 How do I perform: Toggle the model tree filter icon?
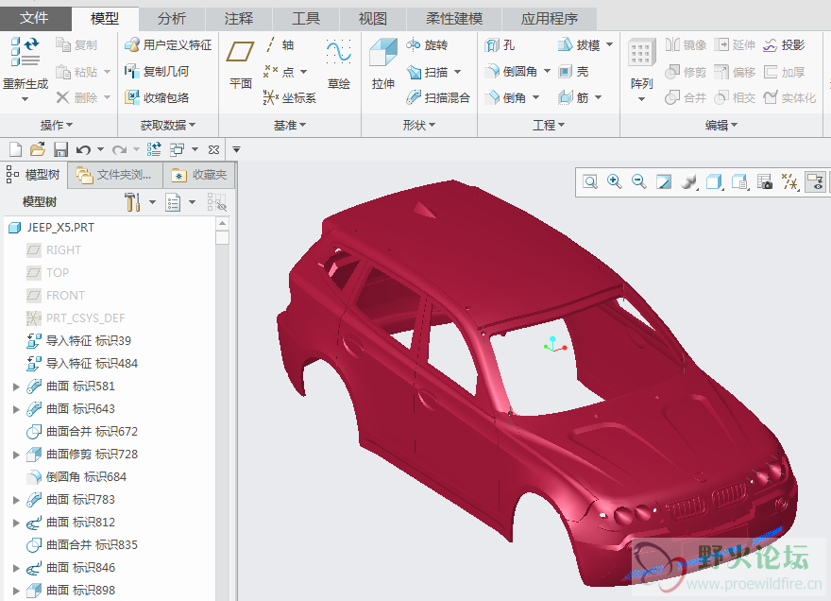click(217, 202)
